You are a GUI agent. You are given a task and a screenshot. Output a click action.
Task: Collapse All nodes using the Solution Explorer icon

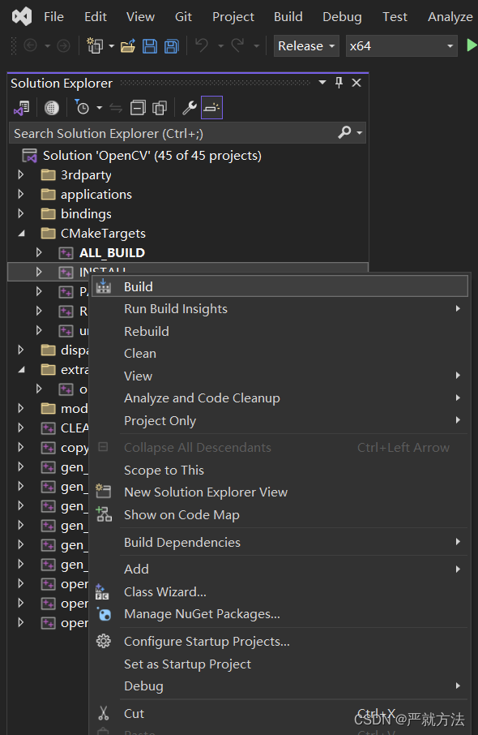[x=138, y=107]
